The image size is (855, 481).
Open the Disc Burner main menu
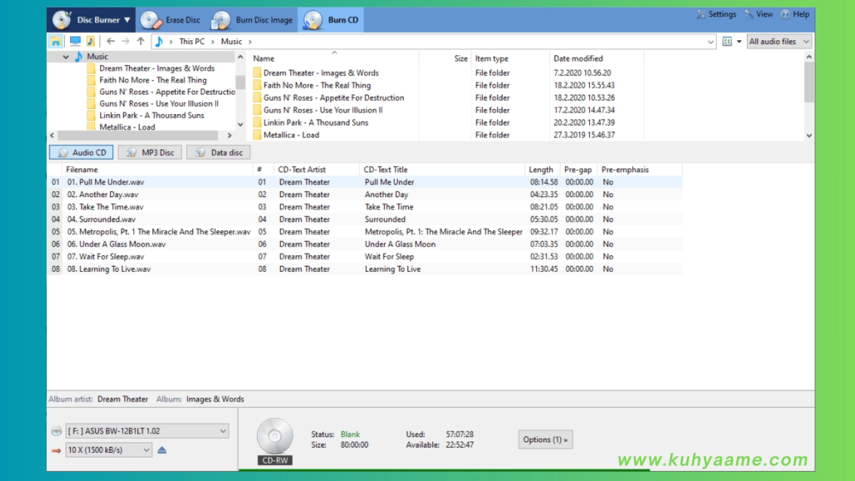92,20
